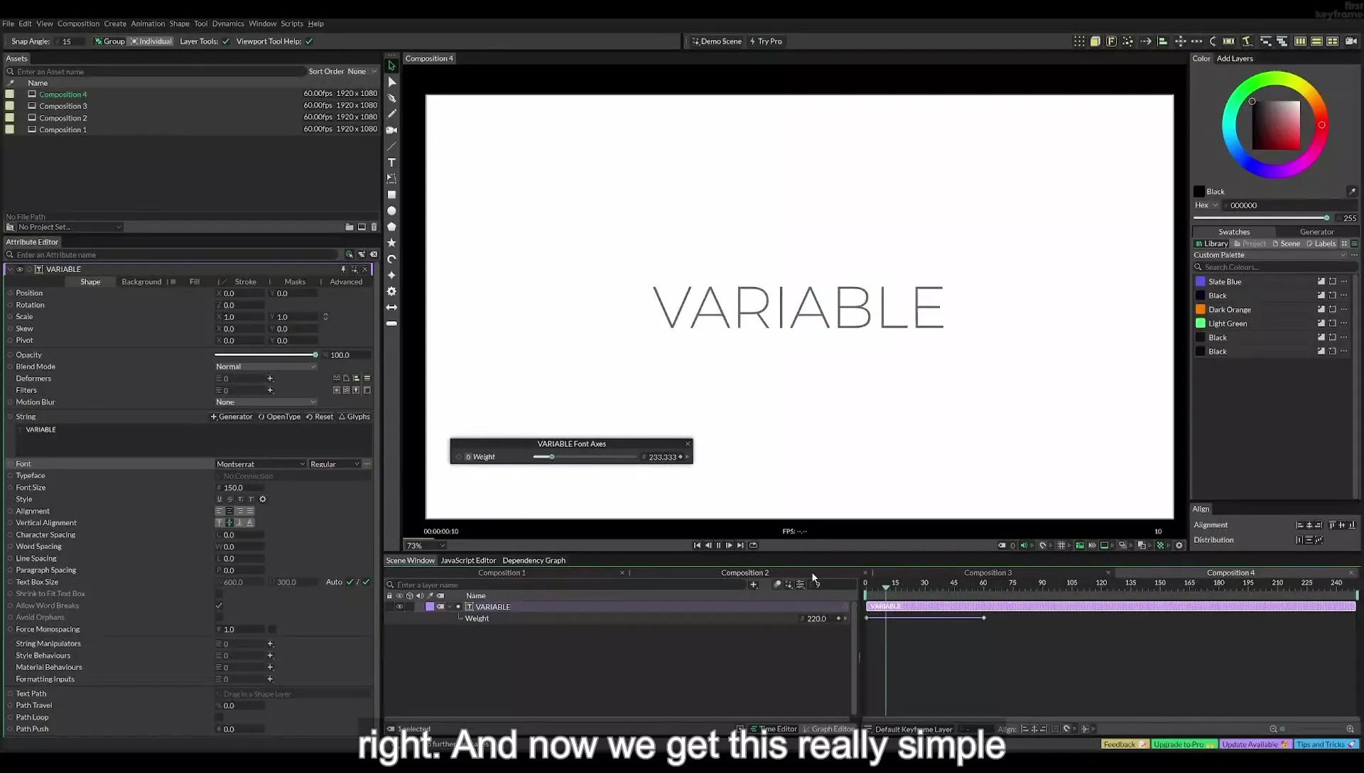Switch to JavaScript Editor tab

coord(468,561)
